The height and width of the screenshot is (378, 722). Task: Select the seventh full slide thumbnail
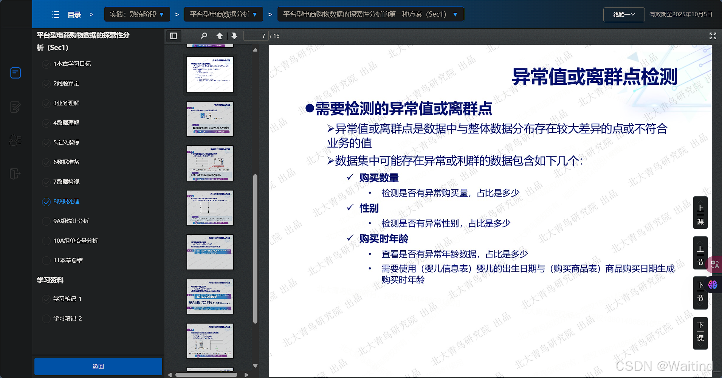pyautogui.click(x=210, y=341)
